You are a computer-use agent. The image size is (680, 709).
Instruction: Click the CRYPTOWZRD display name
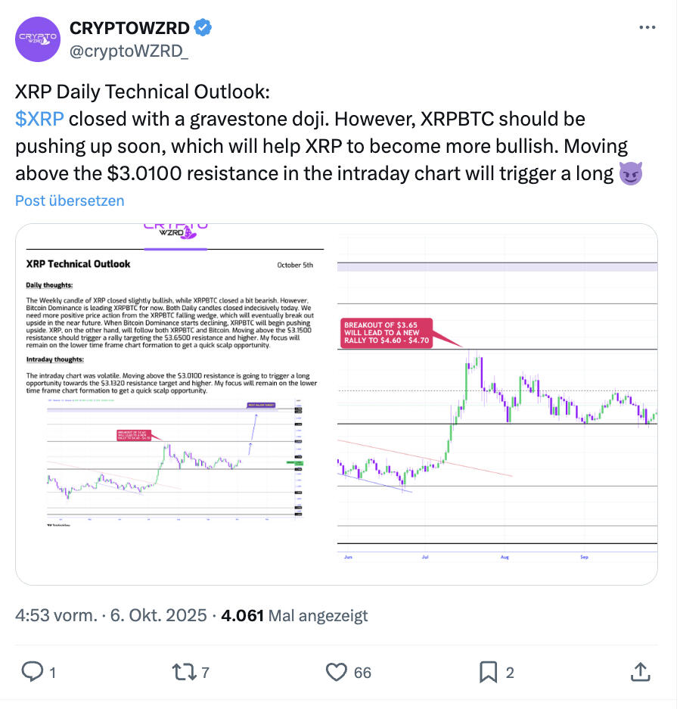point(129,28)
